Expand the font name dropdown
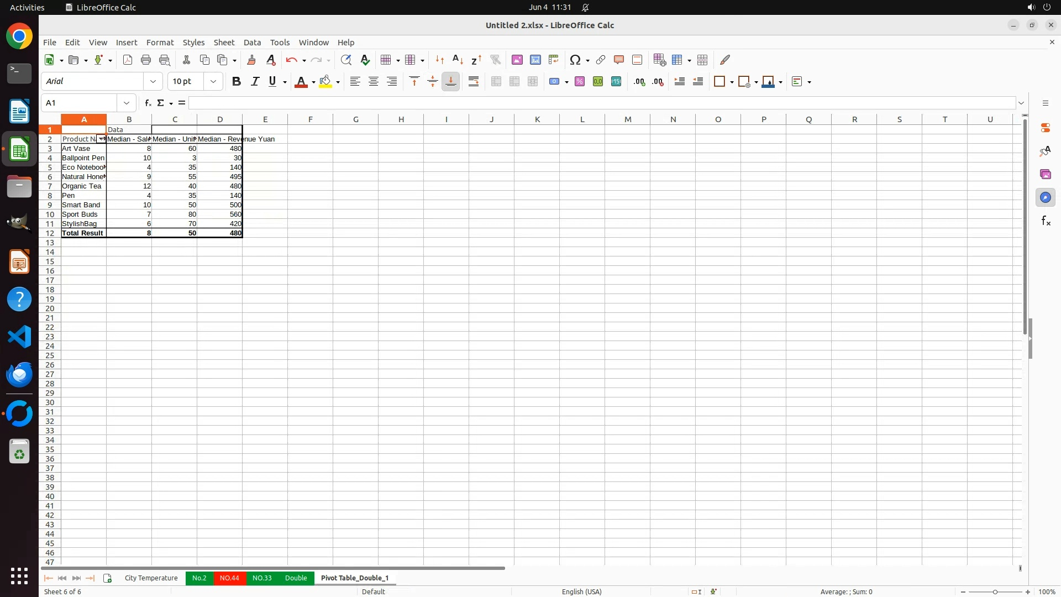Image resolution: width=1061 pixels, height=597 pixels. (x=153, y=82)
